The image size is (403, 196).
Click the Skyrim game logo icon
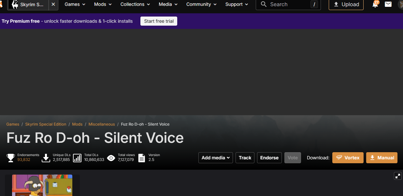coord(15,4)
